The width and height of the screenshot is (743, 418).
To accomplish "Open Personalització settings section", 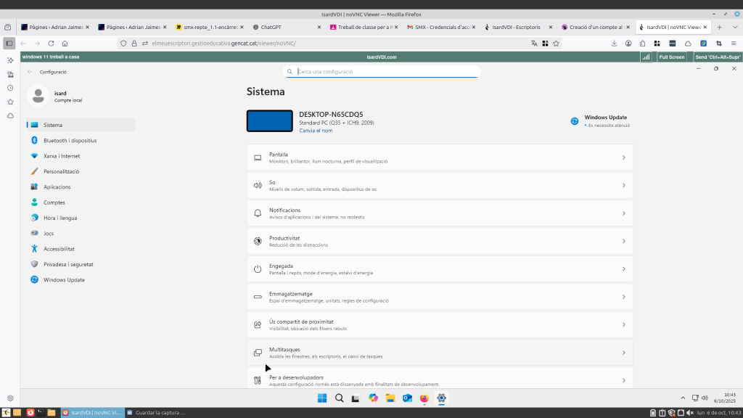I will [x=61, y=171].
